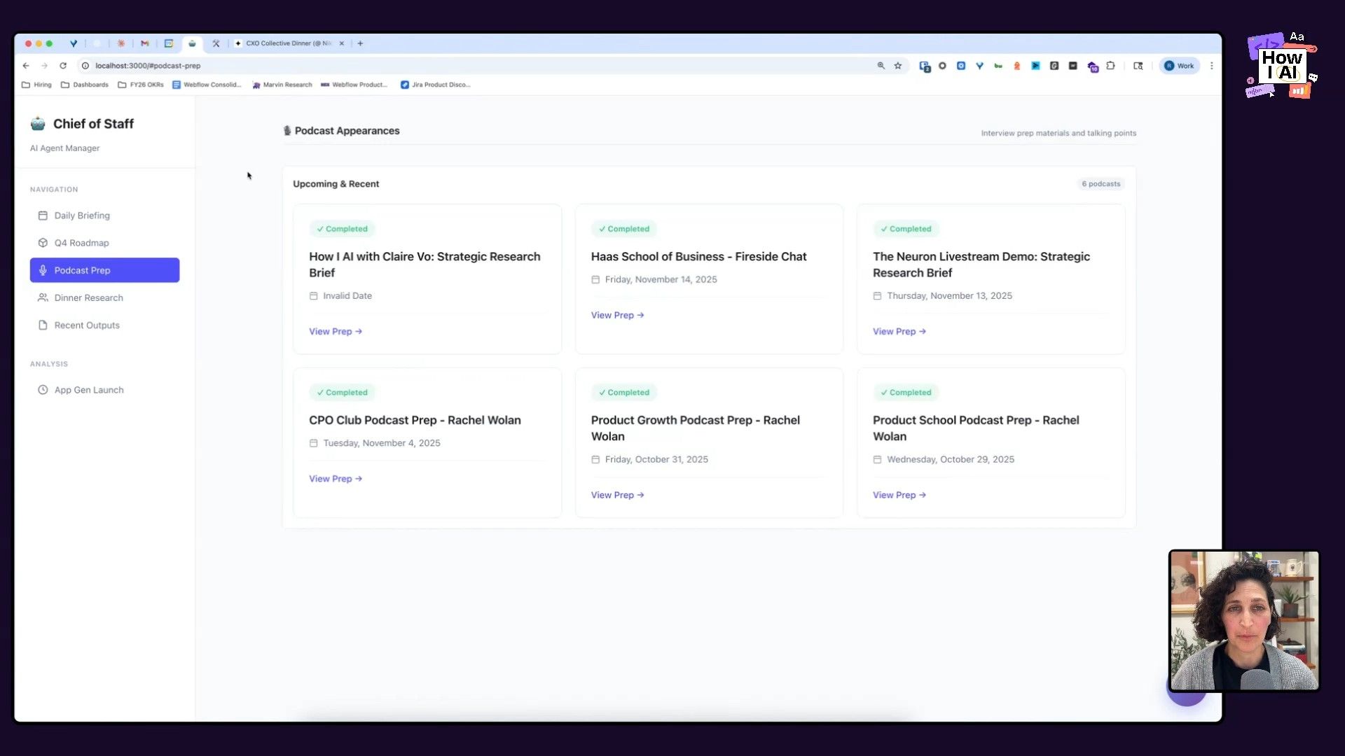Viewport: 1345px width, 756px height.
Task: Click 'Tuesday, November 4, 2025' date
Action: pos(382,444)
